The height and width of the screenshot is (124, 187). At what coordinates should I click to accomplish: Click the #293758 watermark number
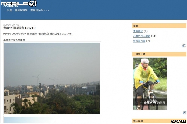click(x=178, y=121)
